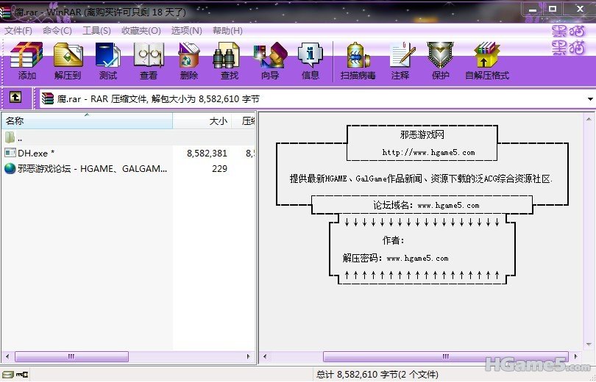
Task: Click the comment pane horizontal scrollbar thumb
Action: (x=445, y=356)
